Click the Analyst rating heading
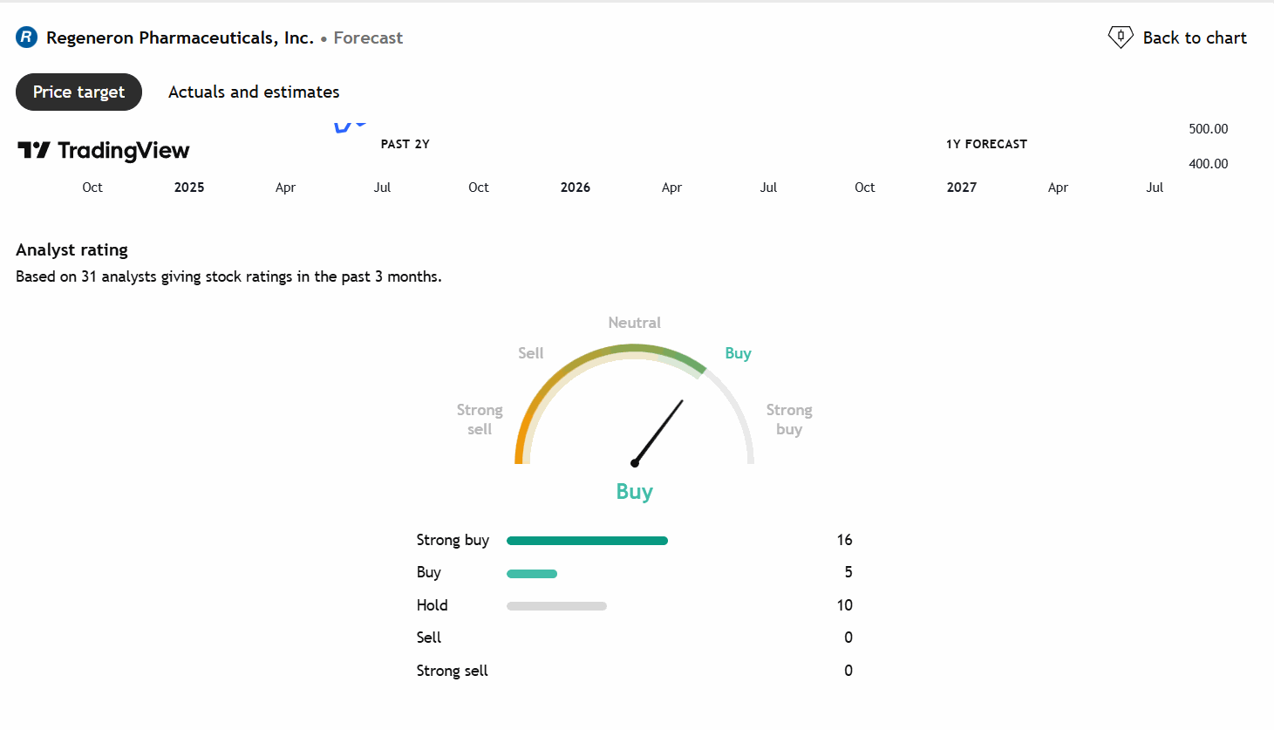Viewport: 1274px width, 730px height. point(72,249)
